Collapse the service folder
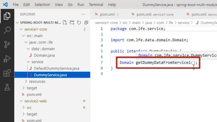 click(x=28, y=62)
